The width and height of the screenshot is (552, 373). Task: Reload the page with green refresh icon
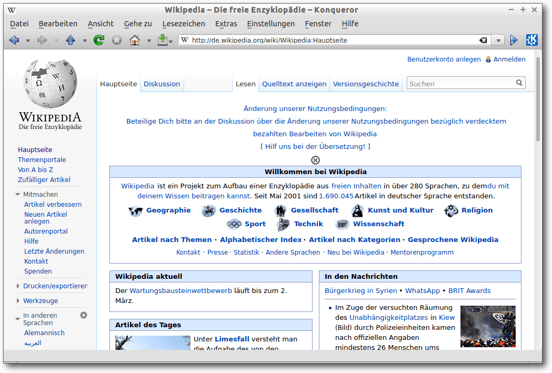(x=99, y=40)
